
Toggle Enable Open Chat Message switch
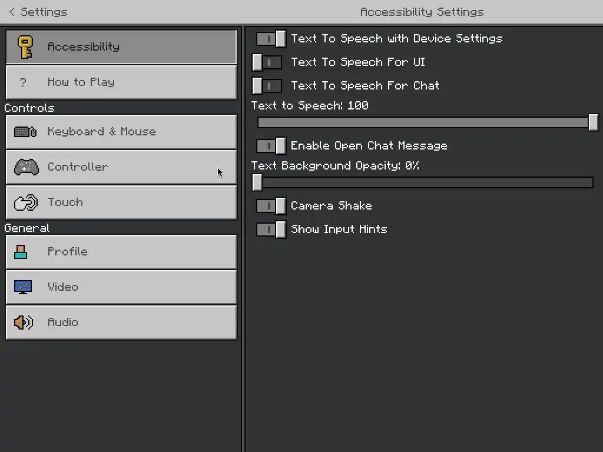(271, 146)
